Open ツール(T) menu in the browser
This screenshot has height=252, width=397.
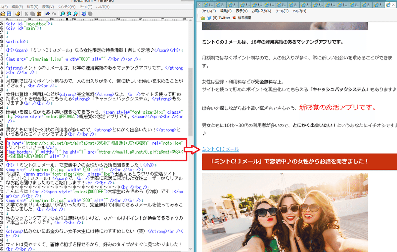coord(282,11)
